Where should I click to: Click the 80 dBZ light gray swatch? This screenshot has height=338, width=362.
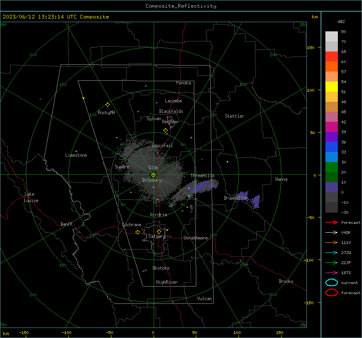tap(331, 37)
